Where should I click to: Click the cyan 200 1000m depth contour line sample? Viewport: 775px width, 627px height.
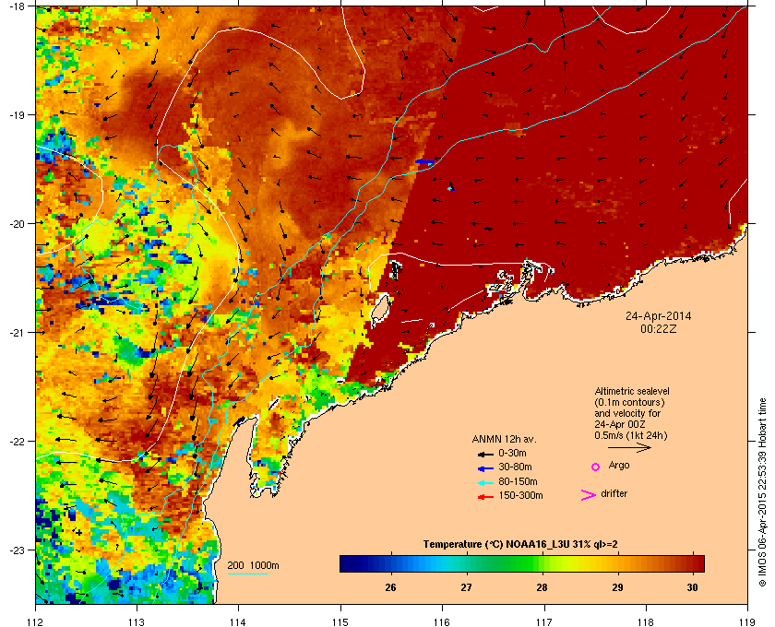coord(247,574)
